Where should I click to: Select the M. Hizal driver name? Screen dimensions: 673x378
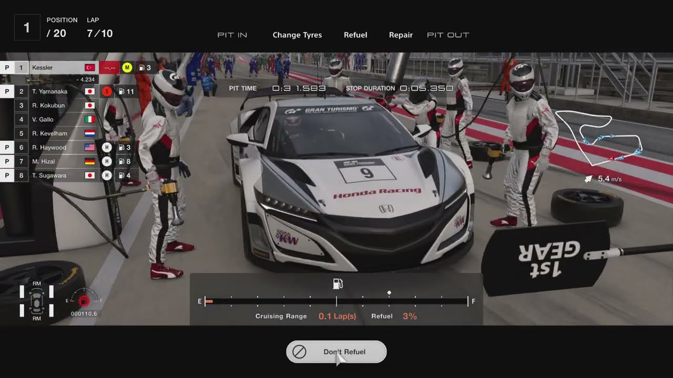click(x=44, y=162)
